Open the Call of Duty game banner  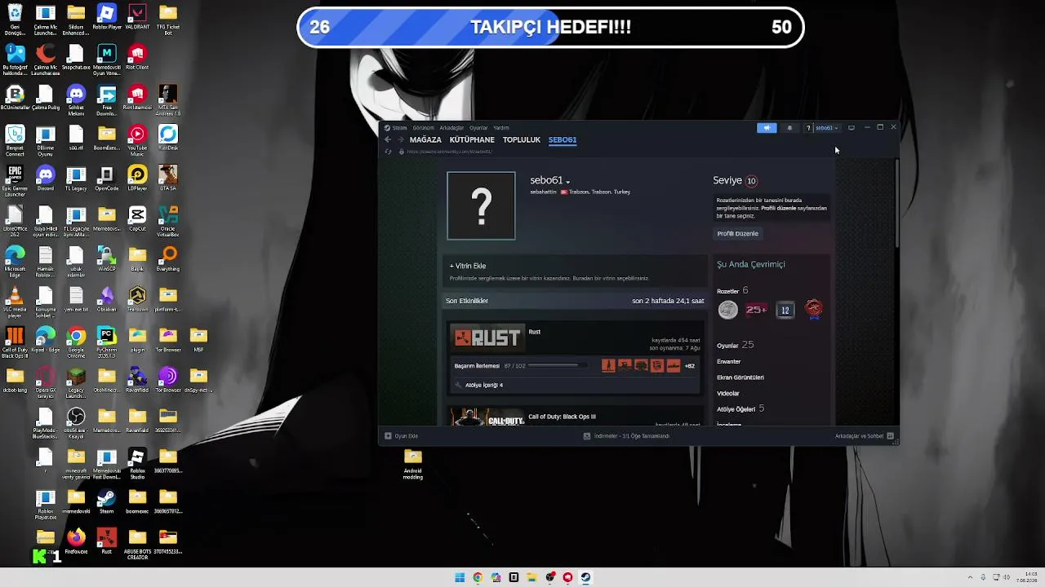coord(487,418)
